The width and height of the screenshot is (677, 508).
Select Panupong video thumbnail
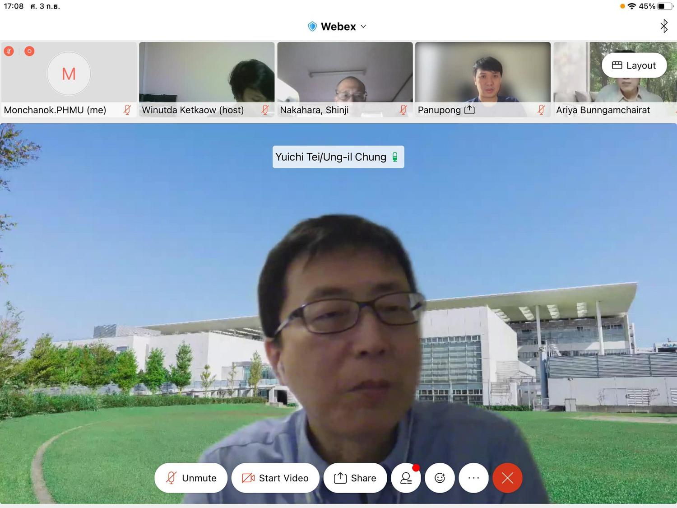point(483,79)
